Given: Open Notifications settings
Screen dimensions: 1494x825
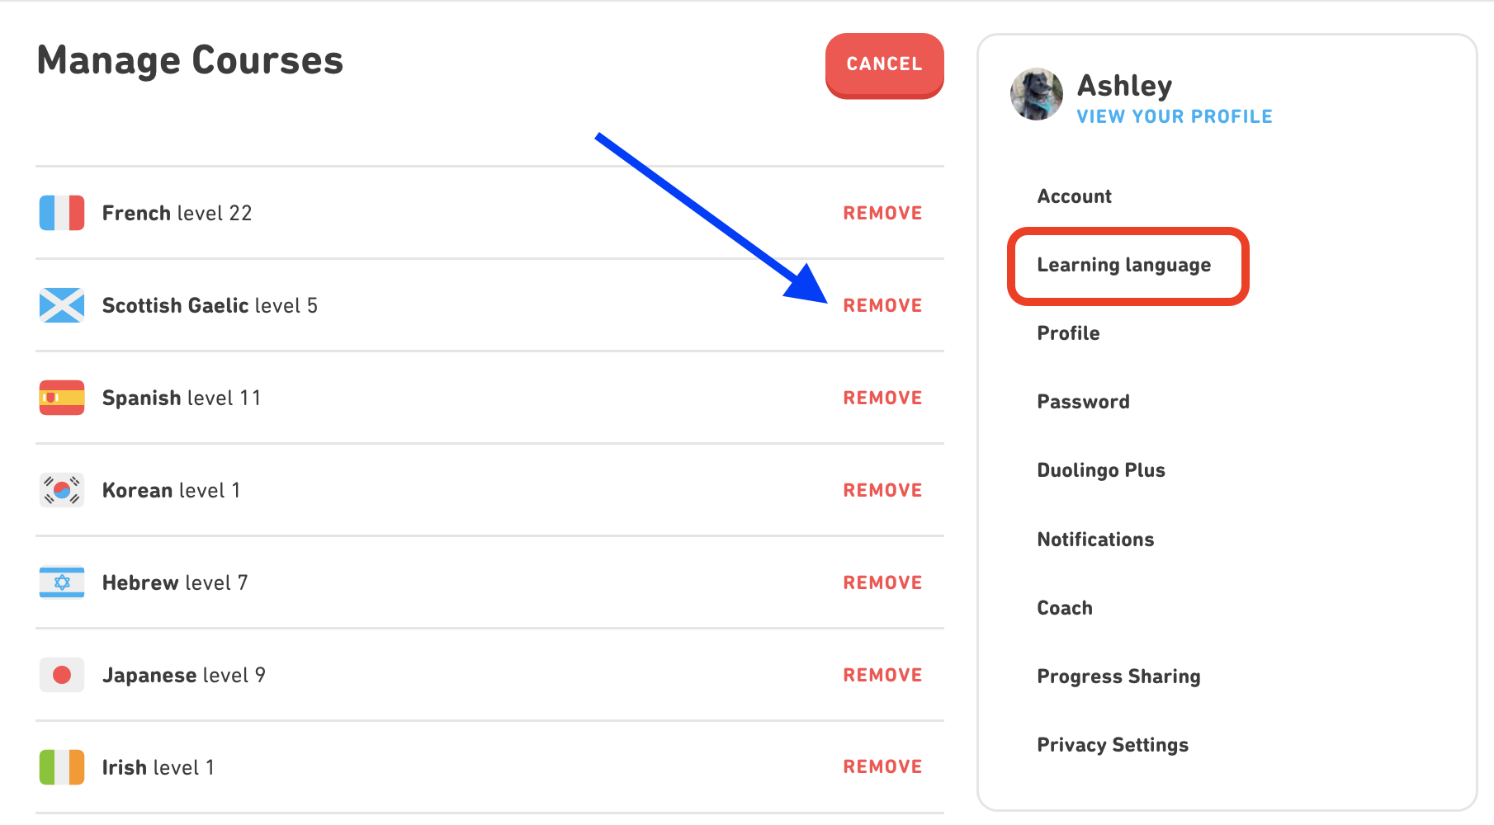Looking at the screenshot, I should tap(1095, 539).
